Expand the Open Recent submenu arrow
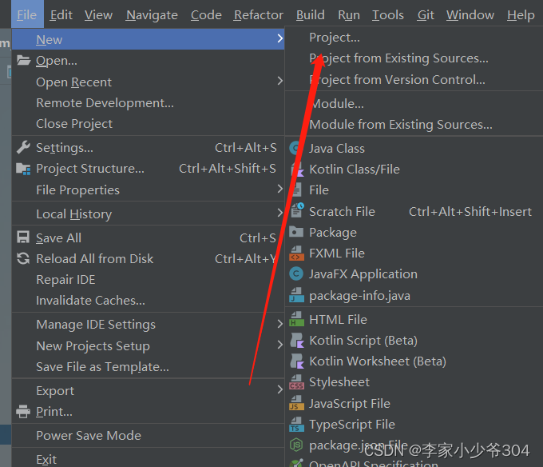 click(x=279, y=81)
